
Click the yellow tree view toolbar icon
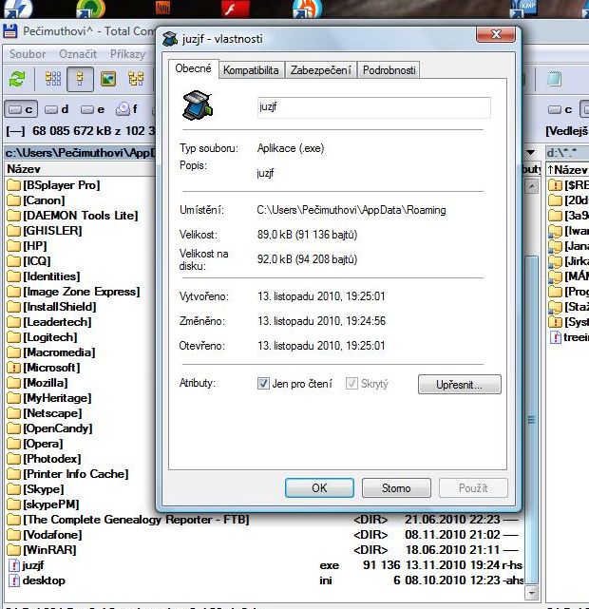click(81, 79)
